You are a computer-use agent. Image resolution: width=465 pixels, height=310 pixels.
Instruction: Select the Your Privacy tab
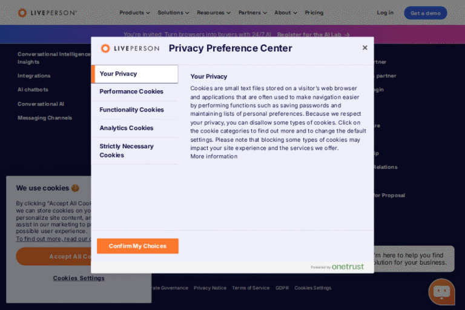click(x=134, y=74)
